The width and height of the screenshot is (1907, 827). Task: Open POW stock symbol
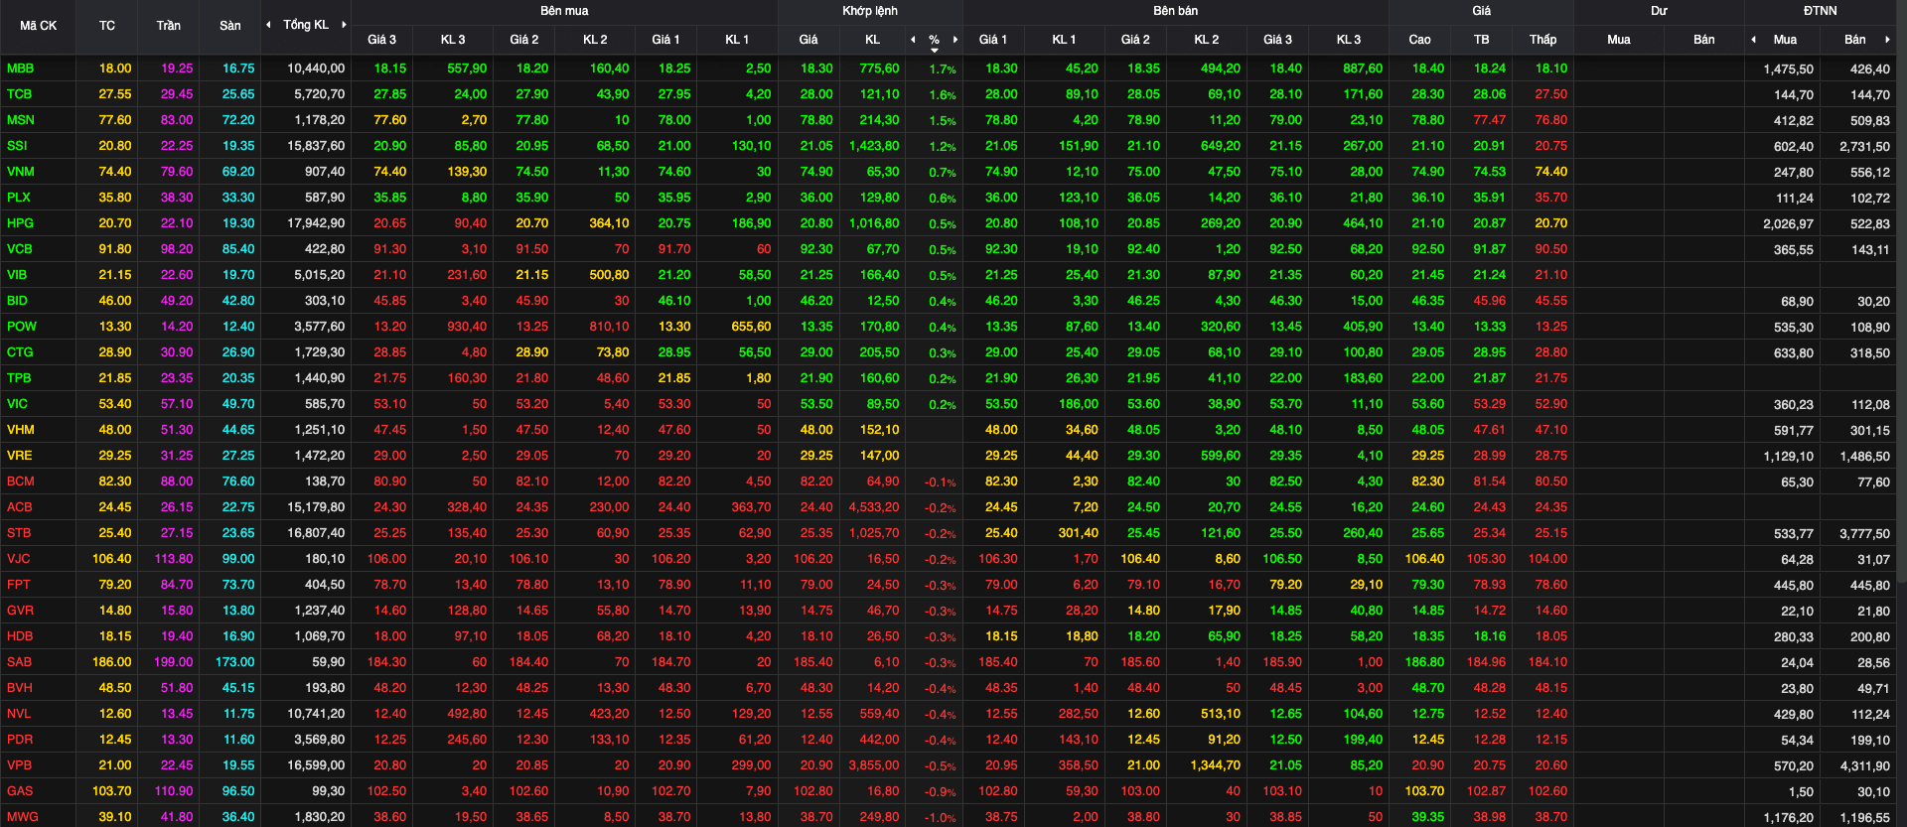point(21,327)
